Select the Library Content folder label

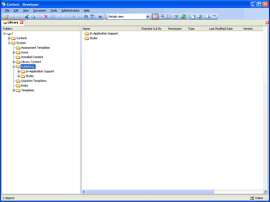click(31, 62)
